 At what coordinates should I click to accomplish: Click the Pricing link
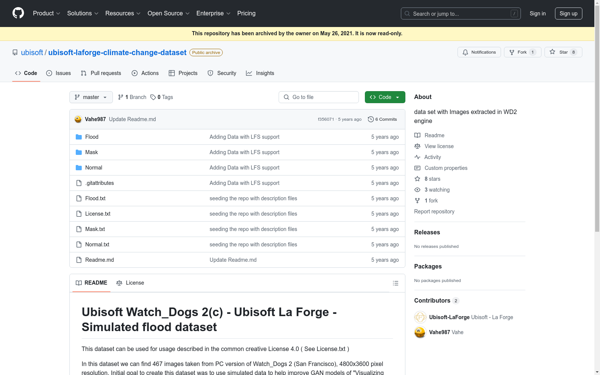246,13
